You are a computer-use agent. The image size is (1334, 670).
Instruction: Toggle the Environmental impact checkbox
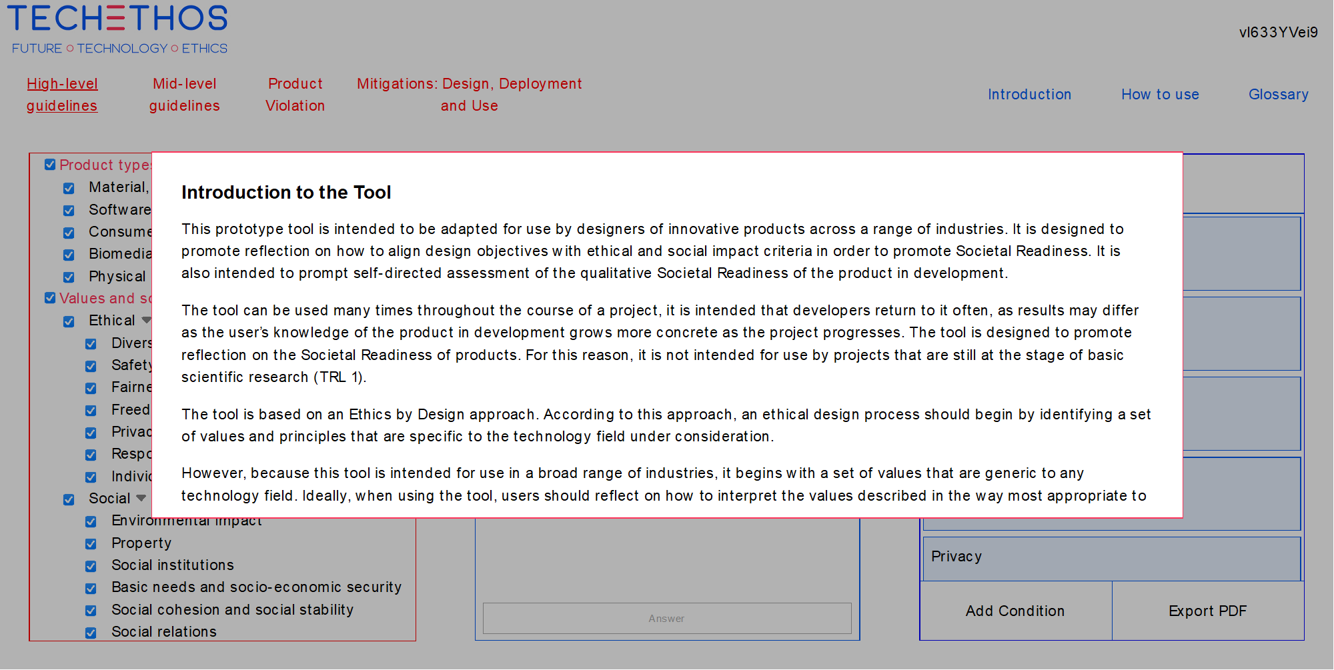(x=91, y=521)
